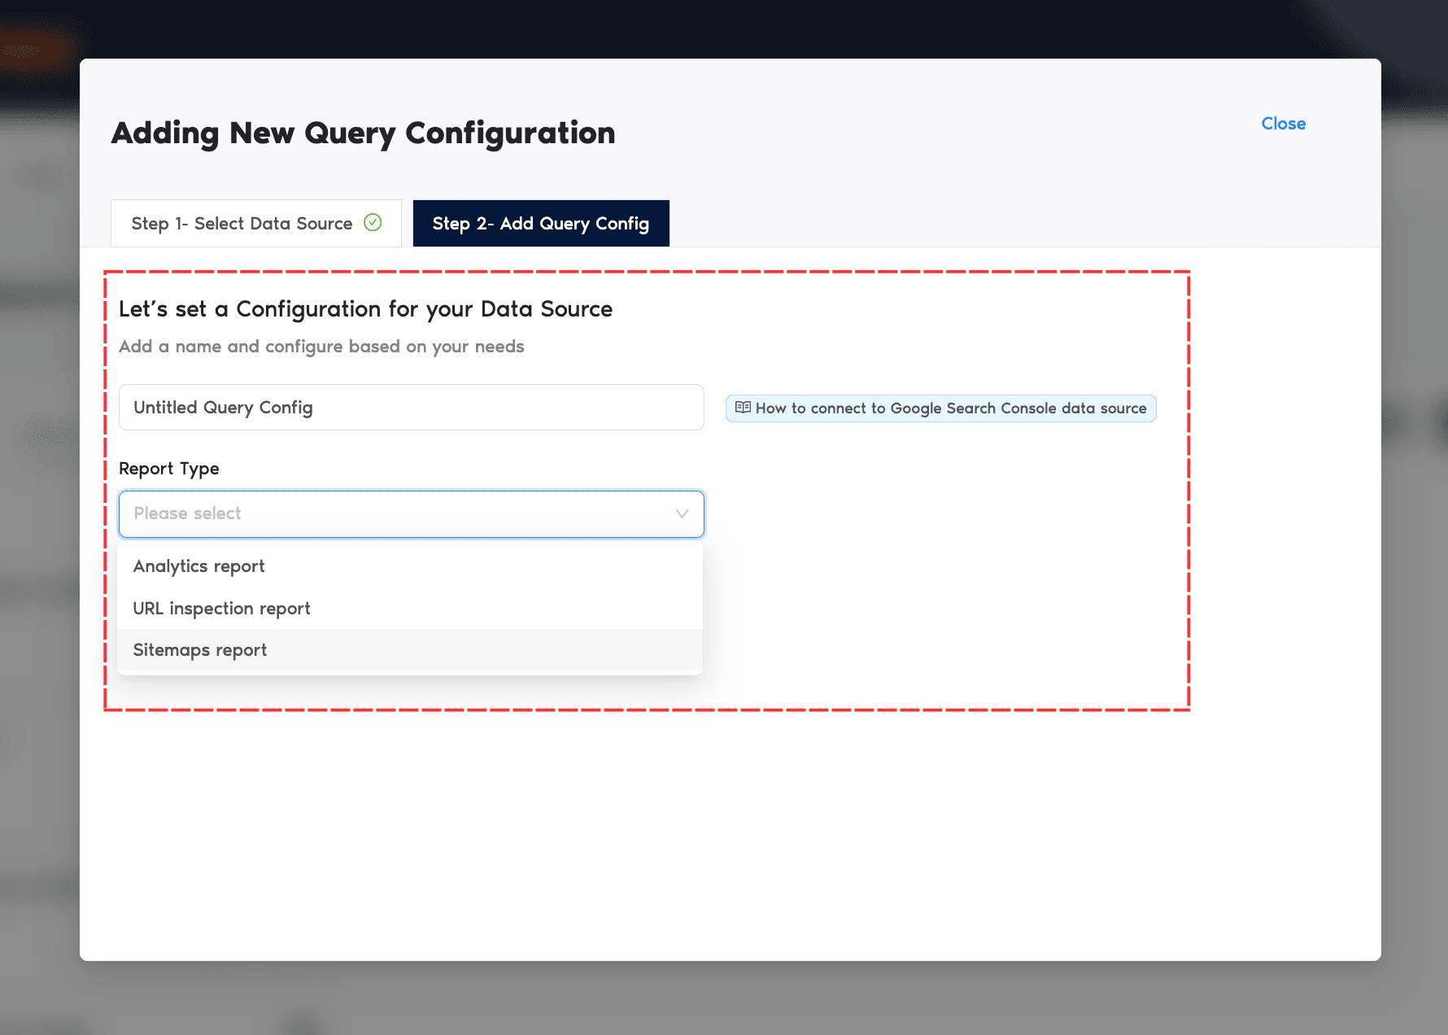Click the Report Type field label
The width and height of the screenshot is (1448, 1035).
(169, 469)
